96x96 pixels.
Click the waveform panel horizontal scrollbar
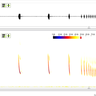[x=48, y=29]
